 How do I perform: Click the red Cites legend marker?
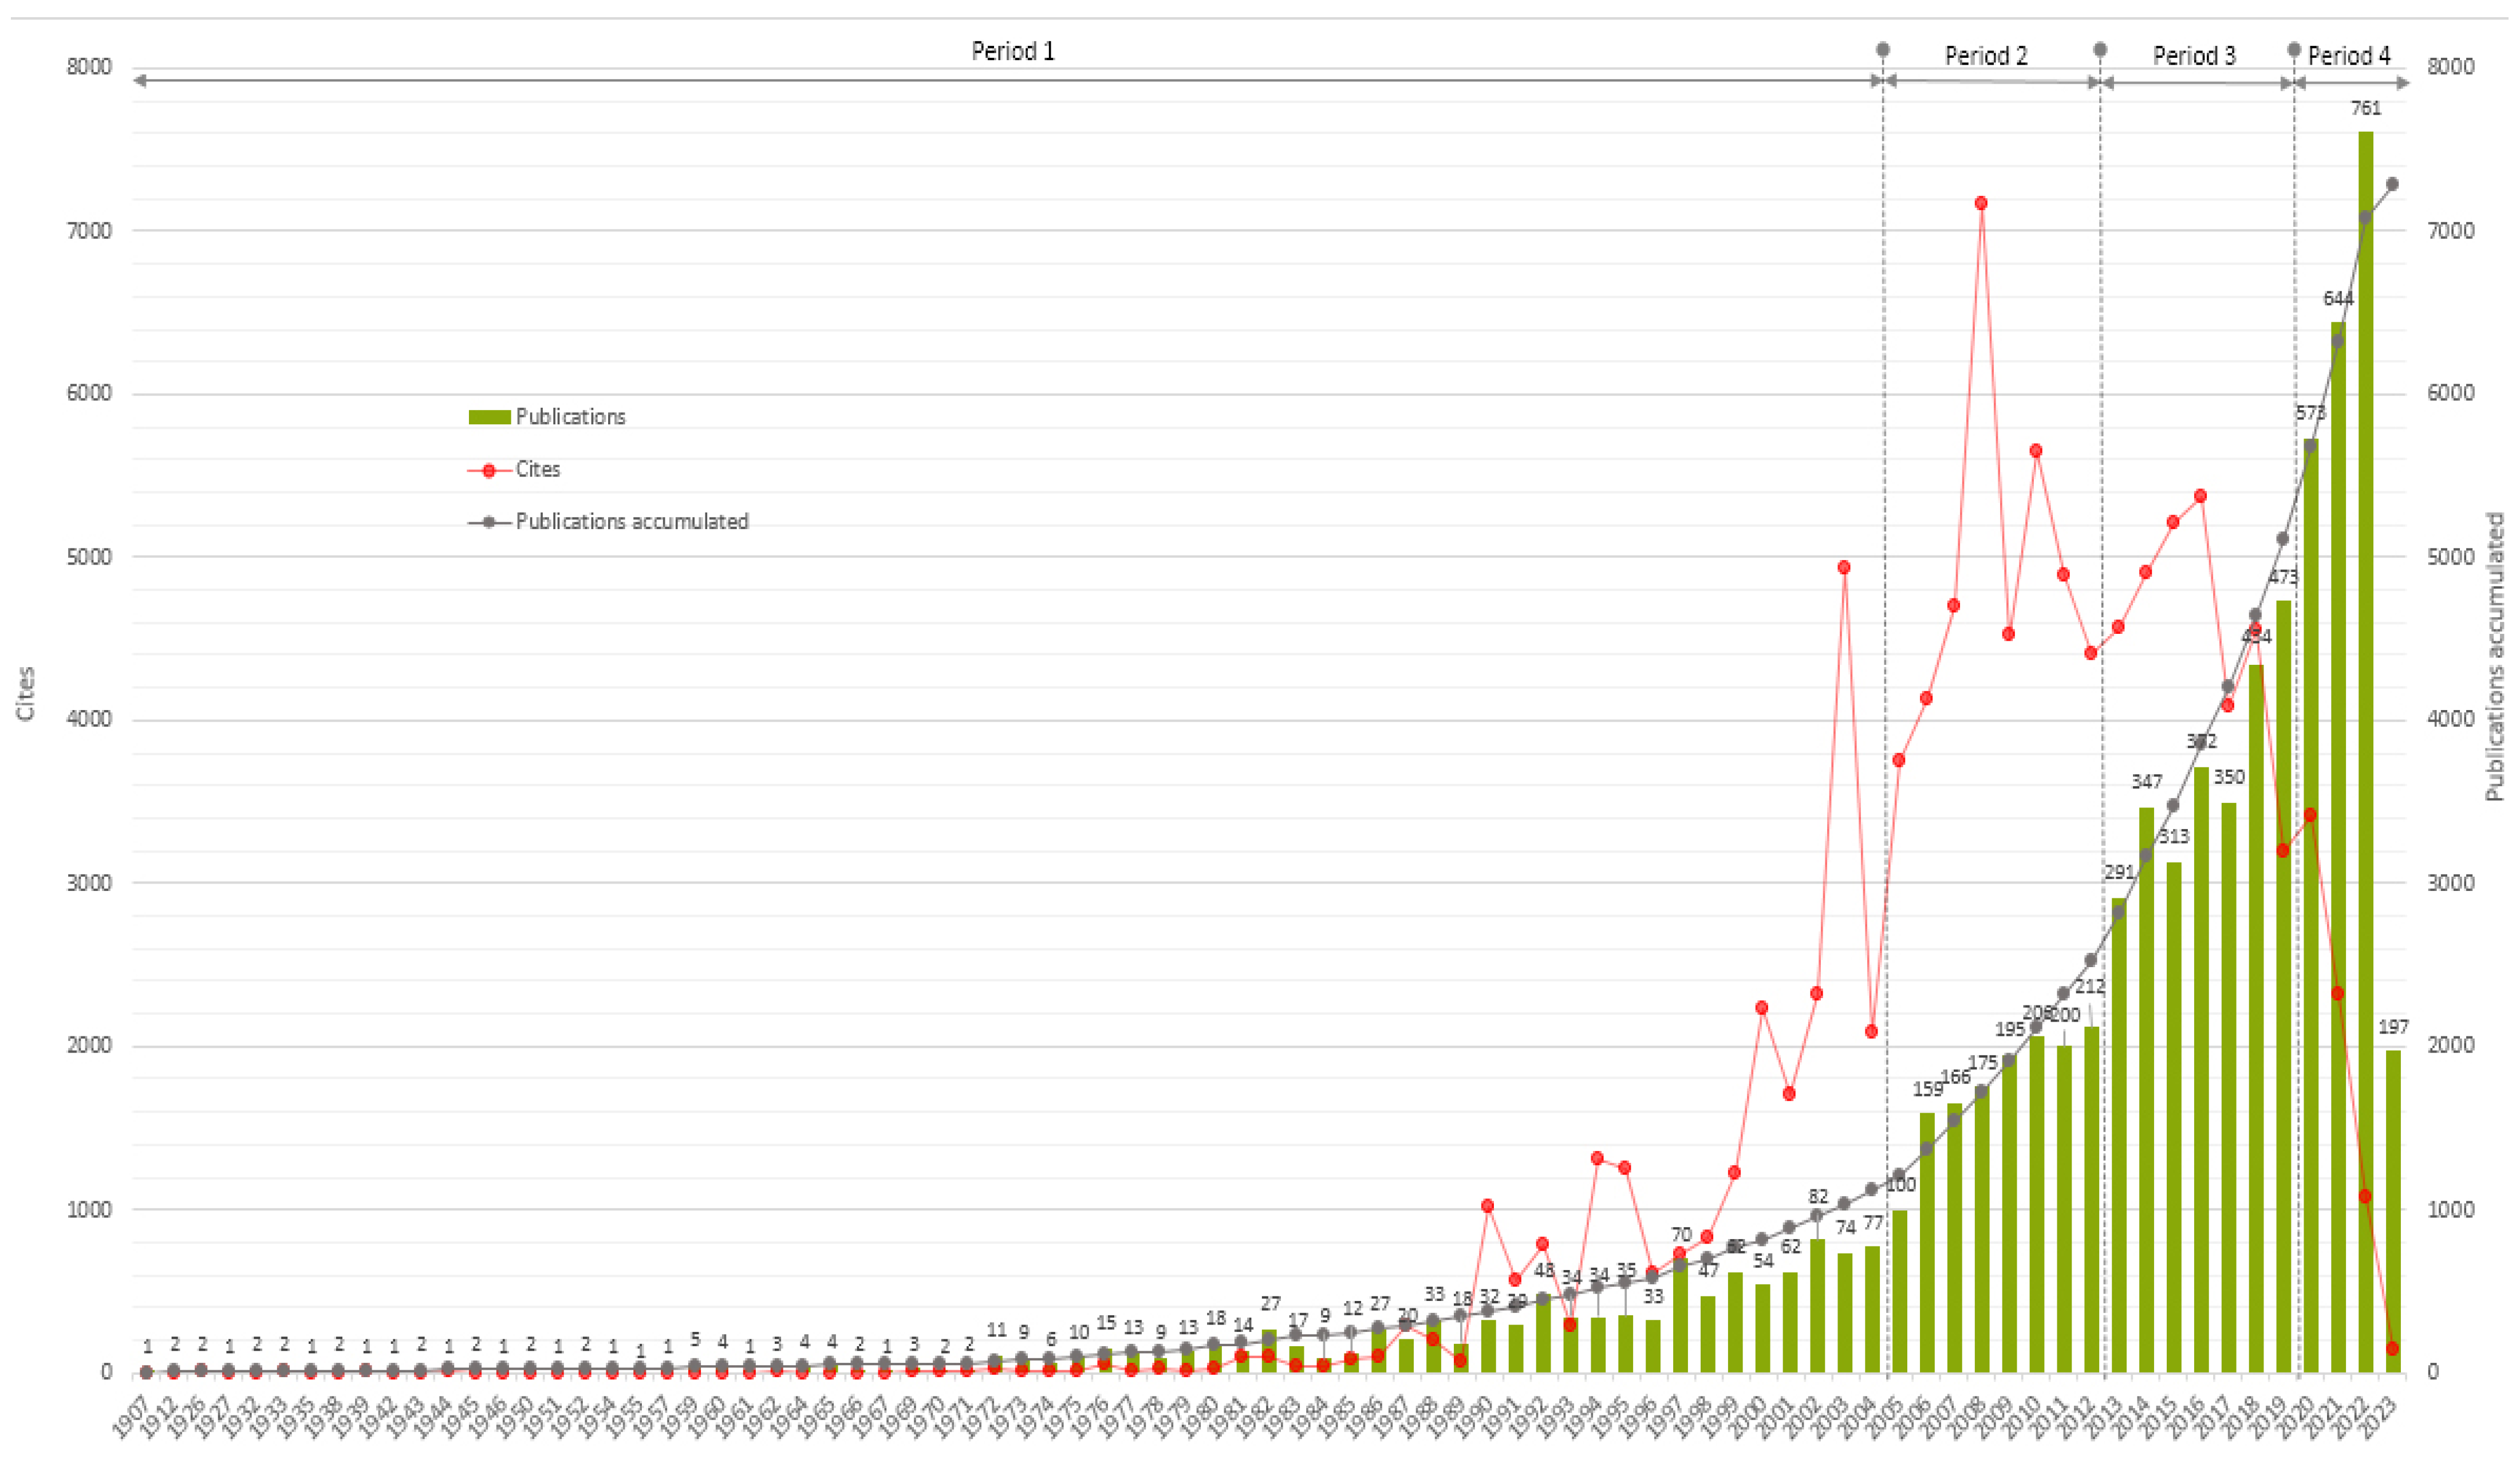pos(489,470)
